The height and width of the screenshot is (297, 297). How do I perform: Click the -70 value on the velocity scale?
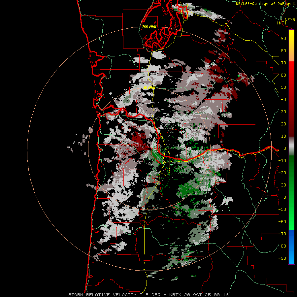(x=282, y=234)
